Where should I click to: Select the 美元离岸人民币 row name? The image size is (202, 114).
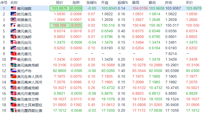click(29, 82)
